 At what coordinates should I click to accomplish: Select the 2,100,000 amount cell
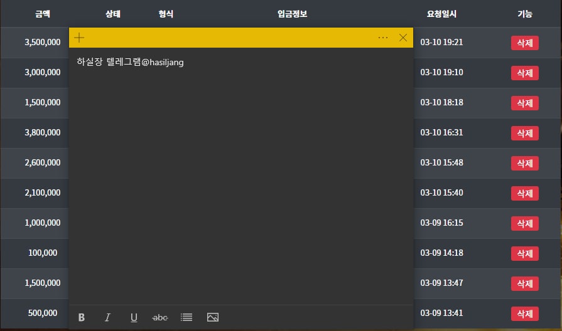point(43,192)
